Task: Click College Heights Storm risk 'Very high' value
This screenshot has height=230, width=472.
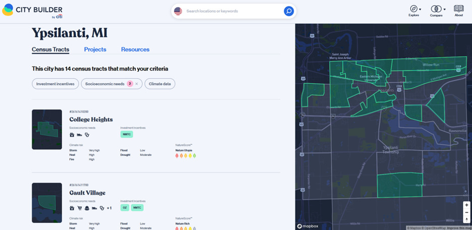Action: coord(94,150)
